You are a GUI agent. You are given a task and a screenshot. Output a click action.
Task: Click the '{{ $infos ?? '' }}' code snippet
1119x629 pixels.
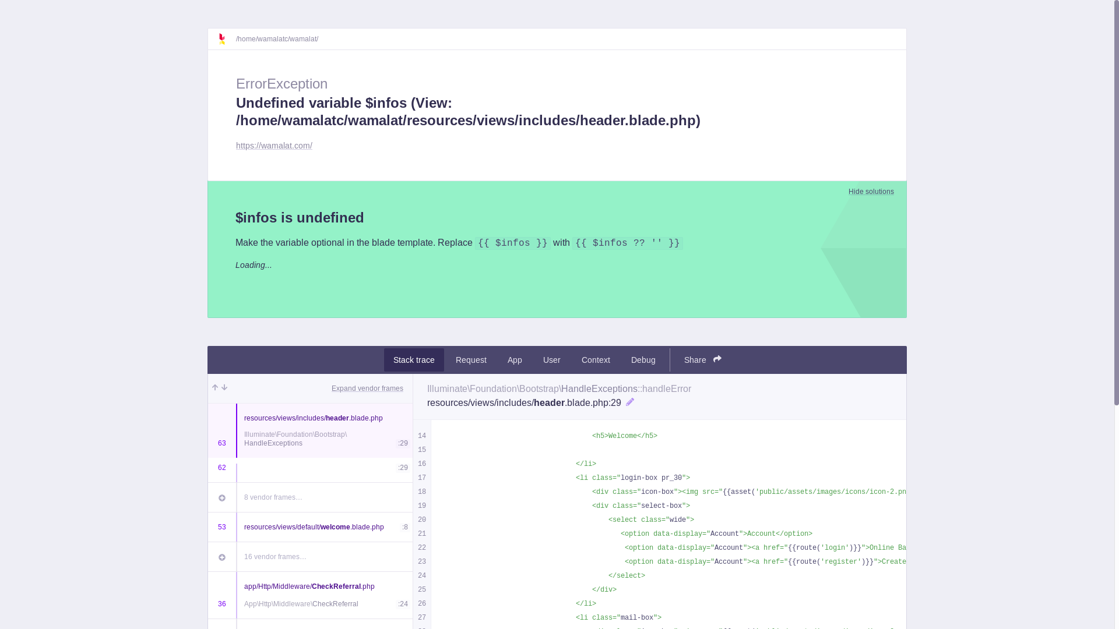point(627,243)
